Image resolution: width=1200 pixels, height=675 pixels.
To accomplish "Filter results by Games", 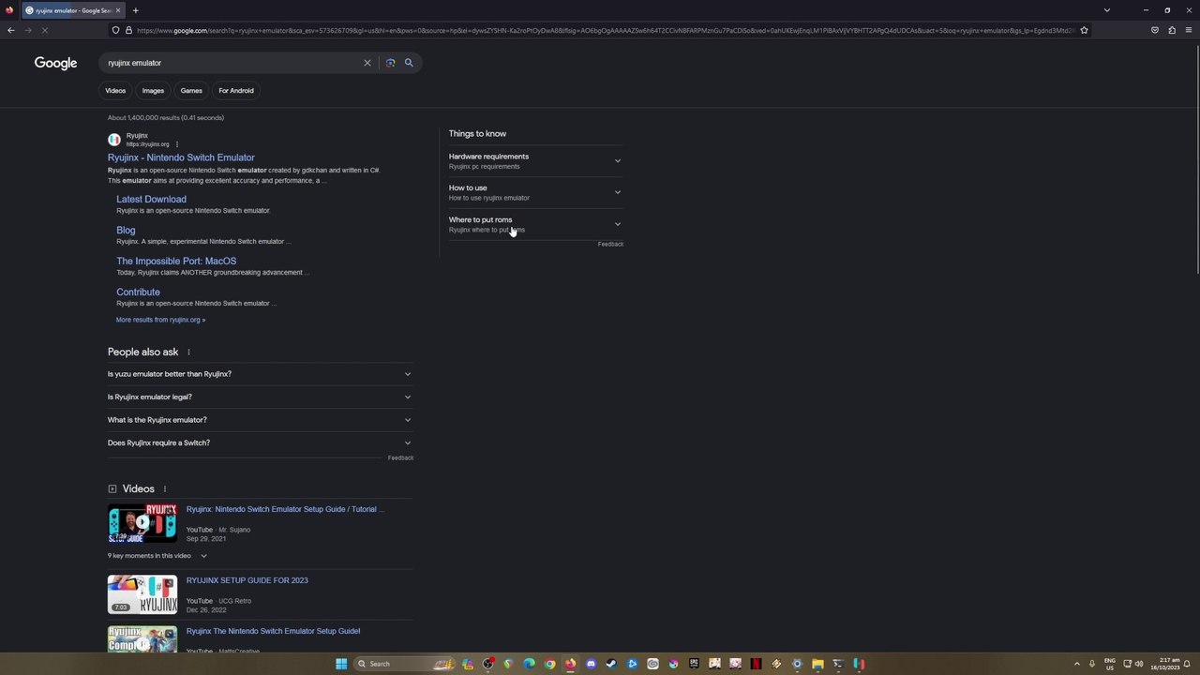I will click(191, 91).
